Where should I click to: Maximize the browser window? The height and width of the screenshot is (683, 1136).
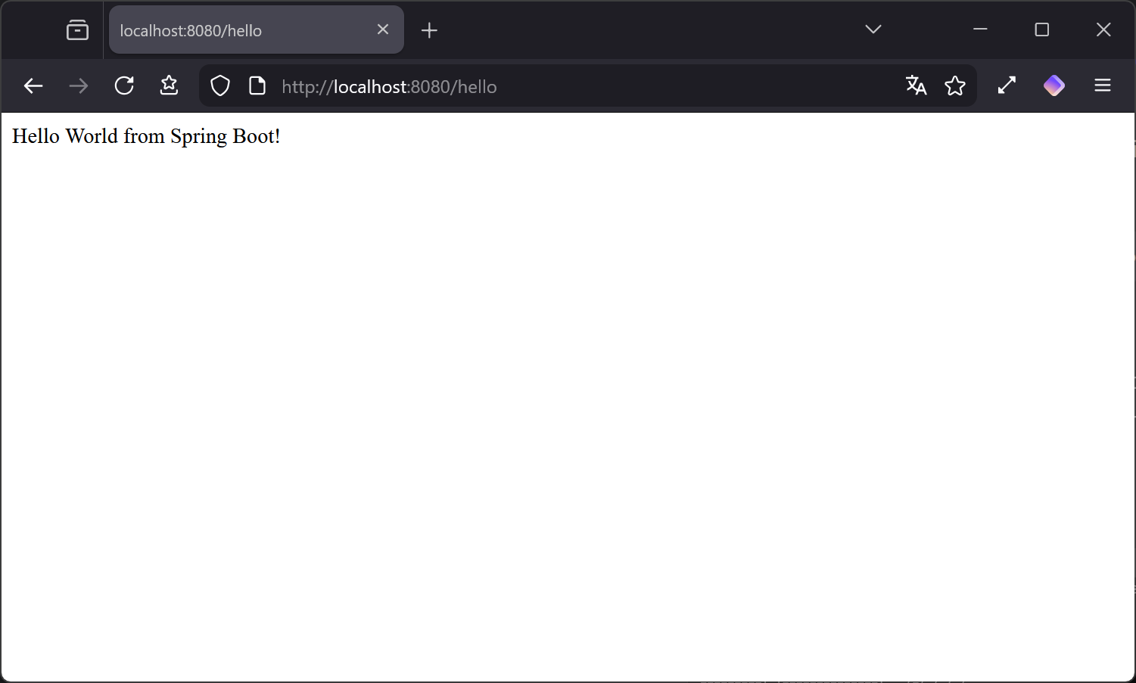pos(1042,29)
